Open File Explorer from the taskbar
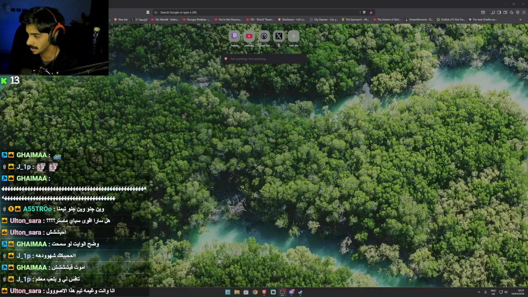The width and height of the screenshot is (528, 297). pos(237,292)
